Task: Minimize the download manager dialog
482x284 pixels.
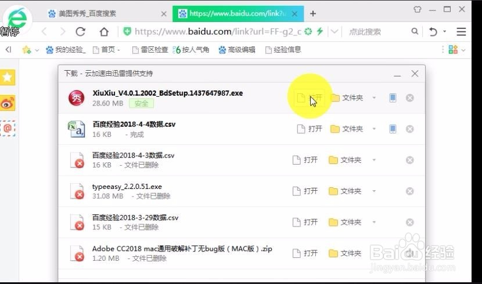Action: pos(397,74)
